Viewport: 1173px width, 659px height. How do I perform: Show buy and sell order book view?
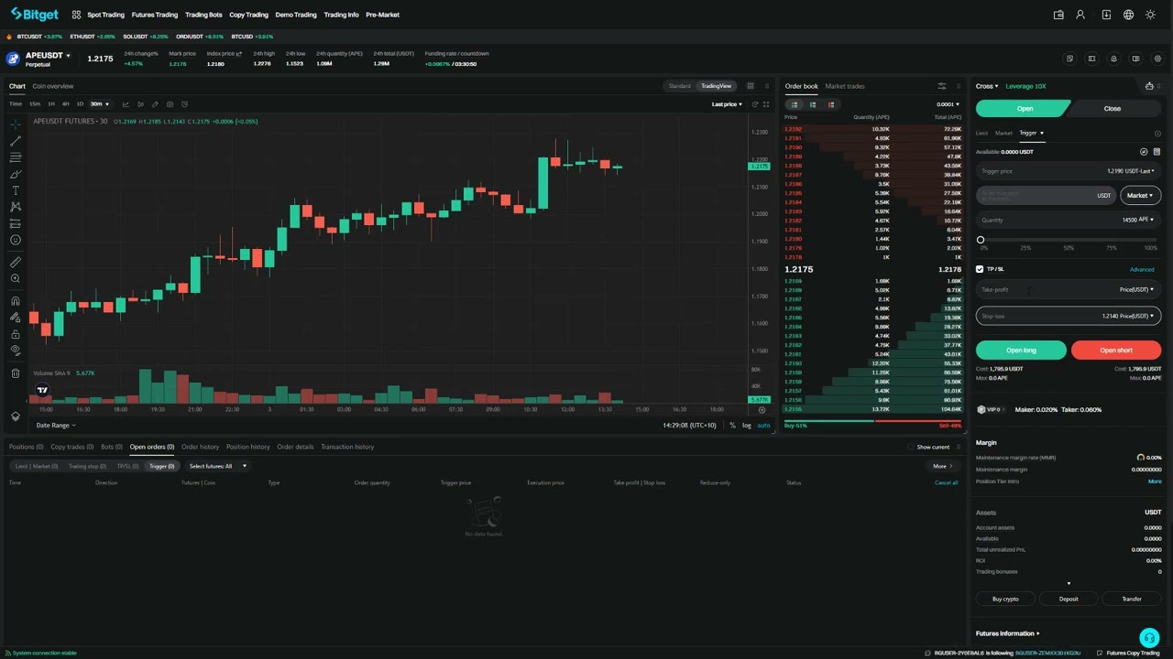[x=795, y=104]
